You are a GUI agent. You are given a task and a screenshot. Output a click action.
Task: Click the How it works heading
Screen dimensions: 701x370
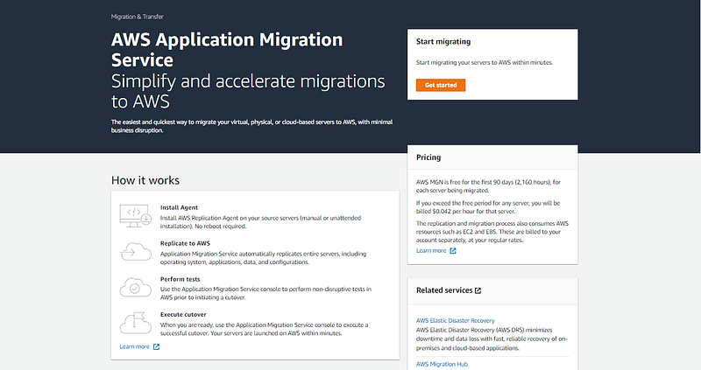145,180
